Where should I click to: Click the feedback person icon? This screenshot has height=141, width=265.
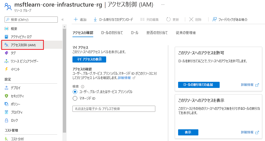pos(215,20)
